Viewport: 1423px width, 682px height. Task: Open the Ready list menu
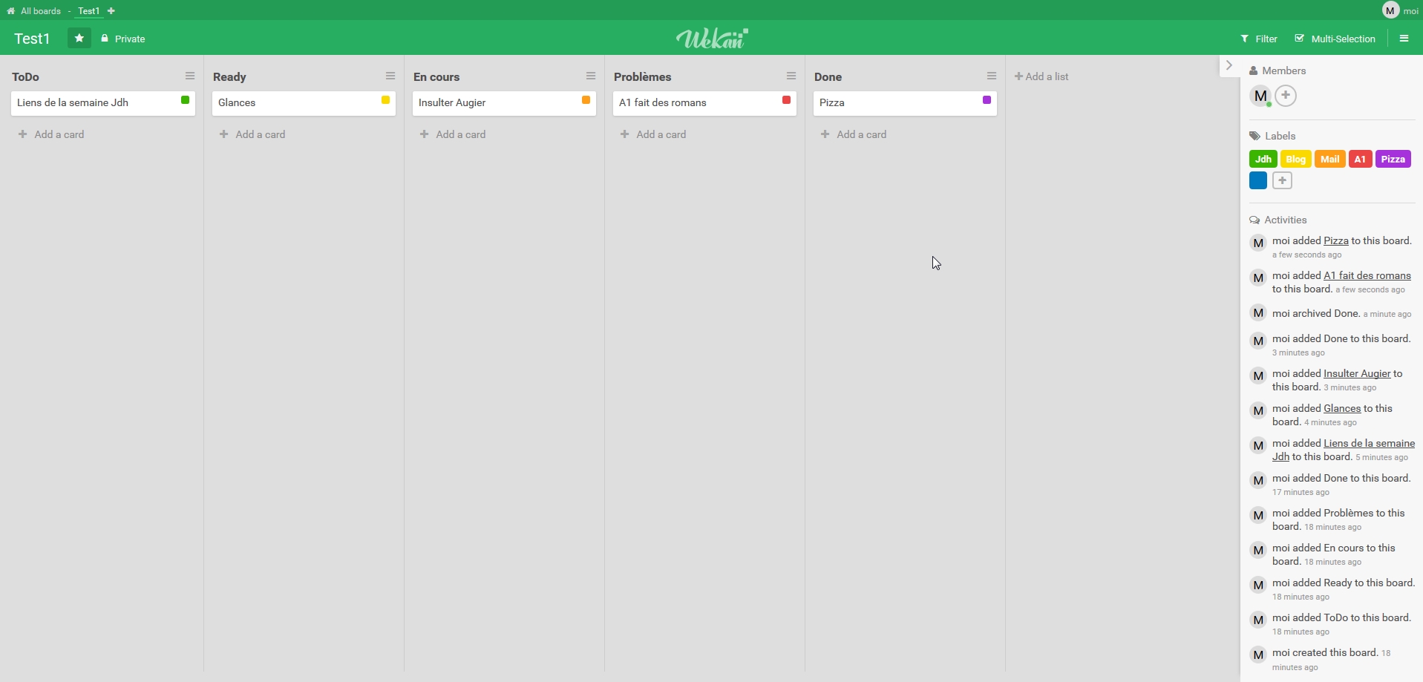tap(390, 76)
